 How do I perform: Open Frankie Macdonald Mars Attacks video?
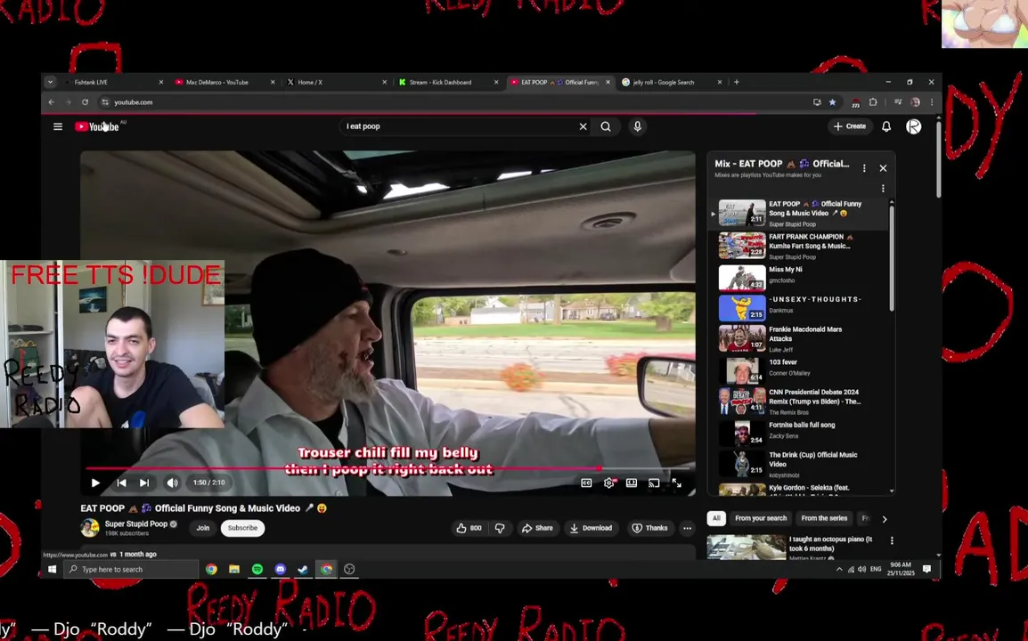801,339
